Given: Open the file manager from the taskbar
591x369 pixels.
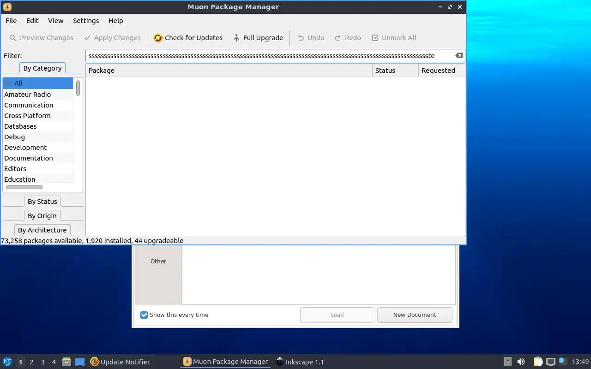Looking at the screenshot, I should (x=66, y=362).
